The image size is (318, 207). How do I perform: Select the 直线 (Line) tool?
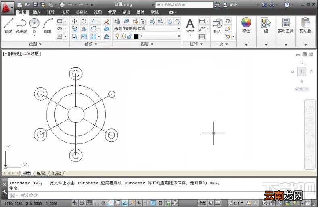pyautogui.click(x=8, y=26)
